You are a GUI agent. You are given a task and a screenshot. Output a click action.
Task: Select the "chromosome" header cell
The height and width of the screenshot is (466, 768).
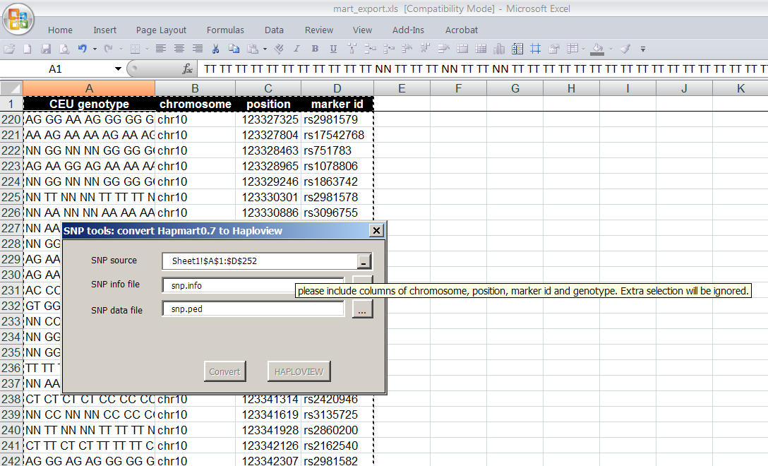195,104
